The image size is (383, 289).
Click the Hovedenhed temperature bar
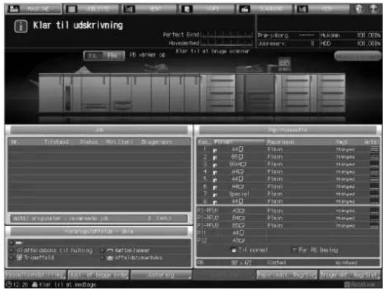coord(226,43)
